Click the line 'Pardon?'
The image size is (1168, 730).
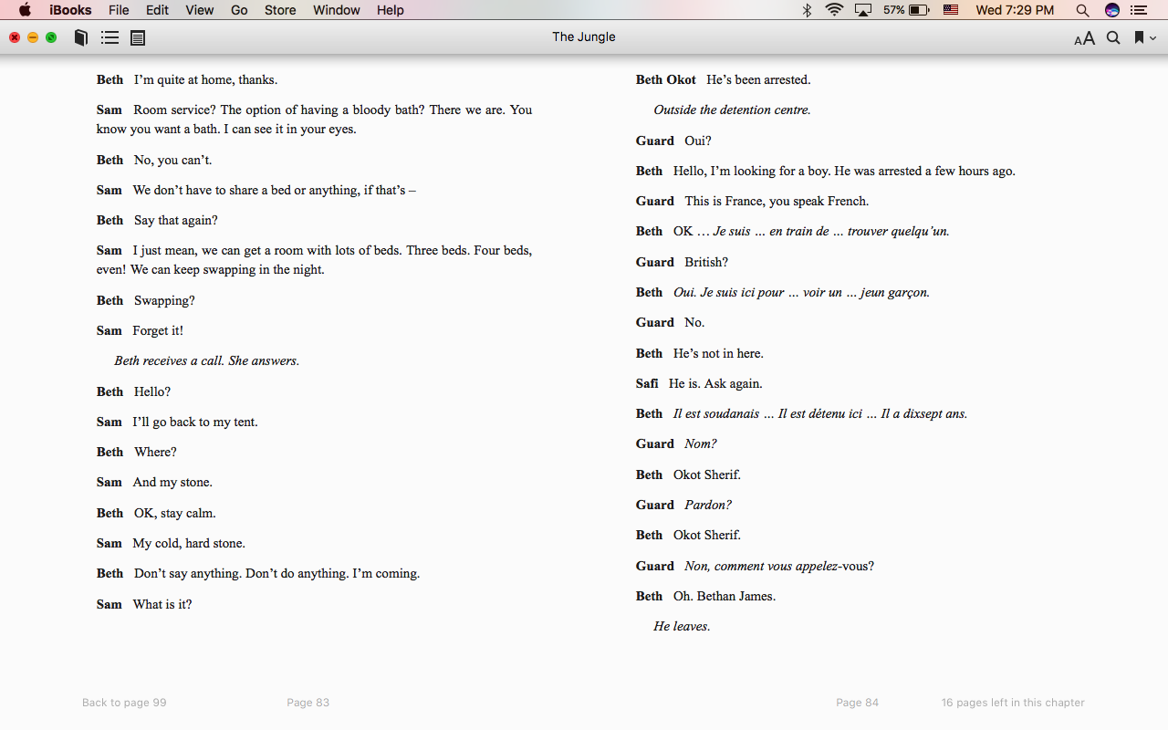click(708, 506)
